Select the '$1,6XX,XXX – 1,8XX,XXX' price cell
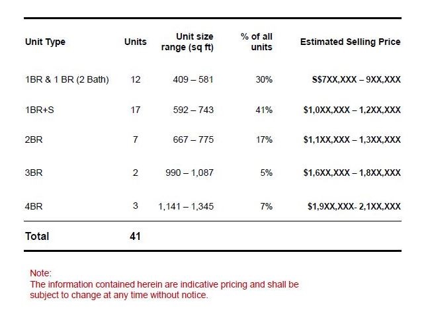 tap(351, 173)
